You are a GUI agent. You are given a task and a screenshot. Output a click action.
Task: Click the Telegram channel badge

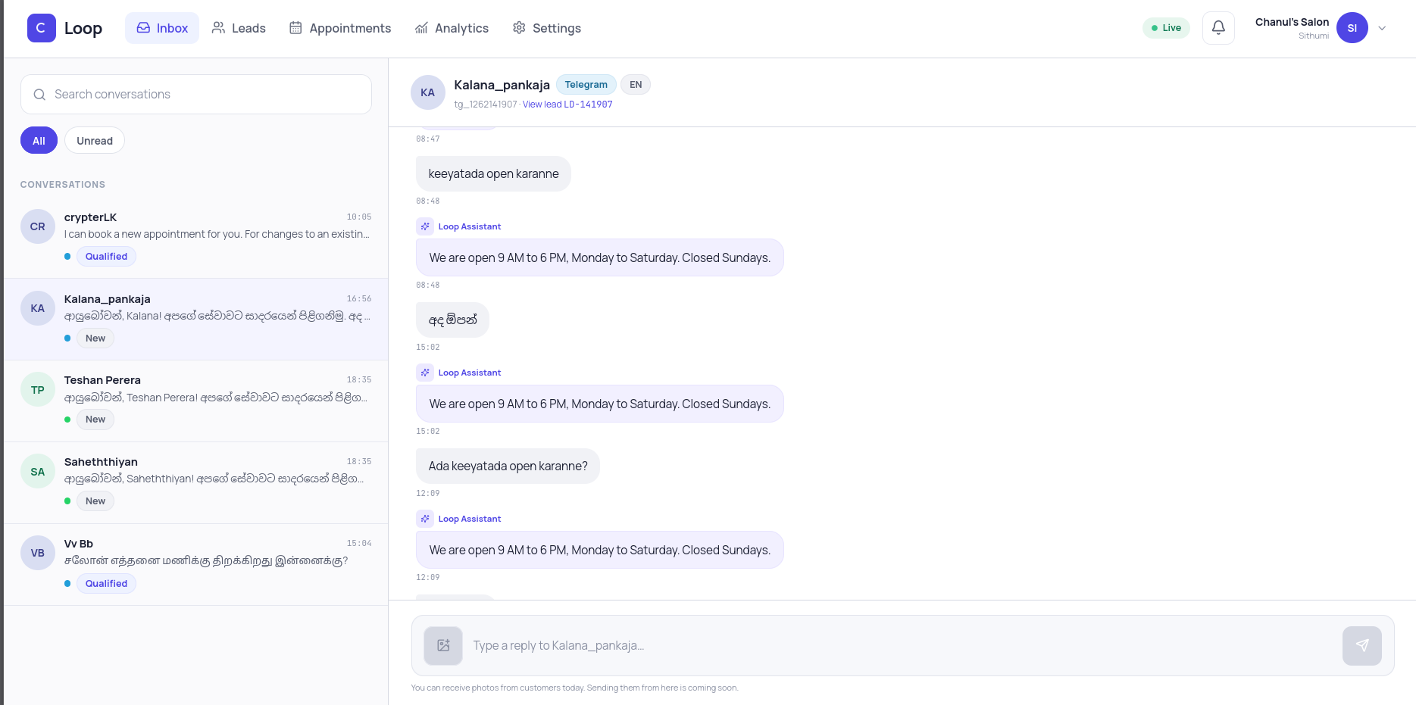tap(586, 85)
